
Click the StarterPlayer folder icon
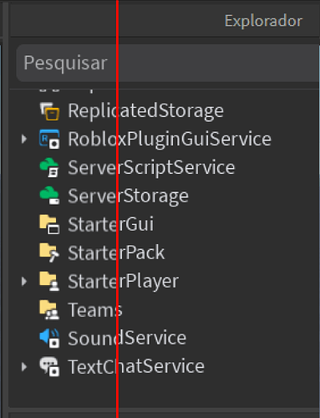(x=49, y=281)
